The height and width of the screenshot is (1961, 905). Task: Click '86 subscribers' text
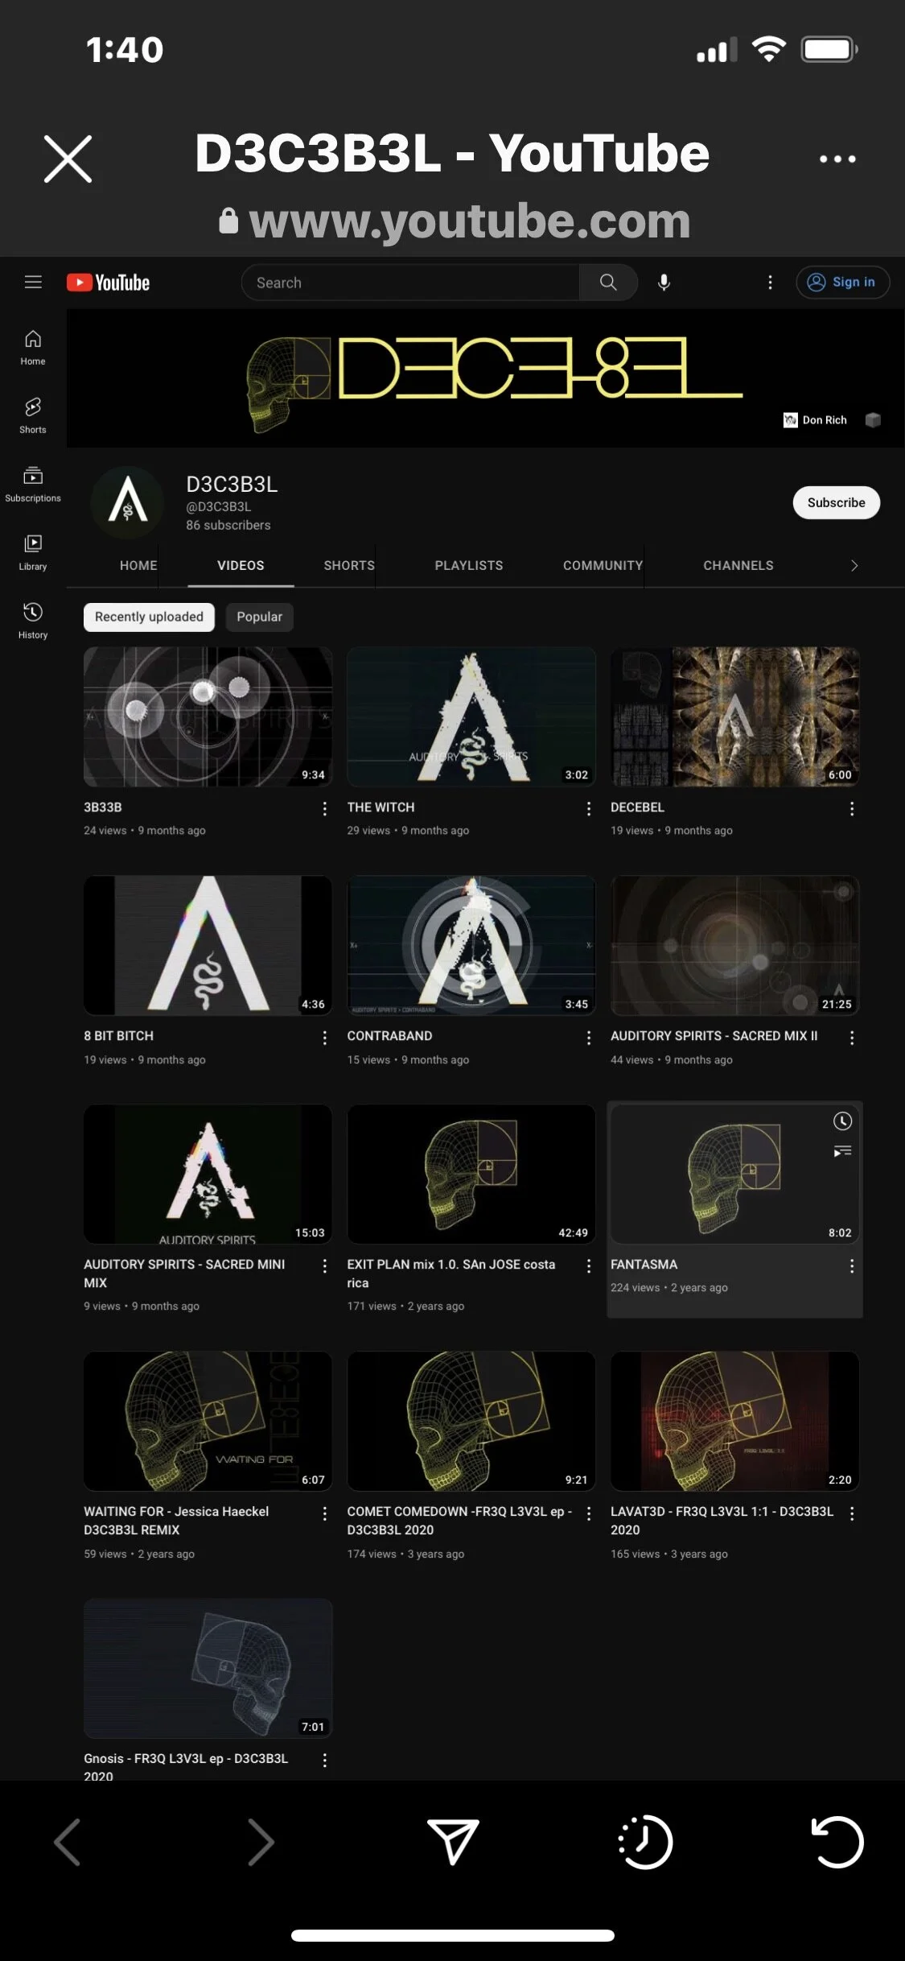point(228,526)
